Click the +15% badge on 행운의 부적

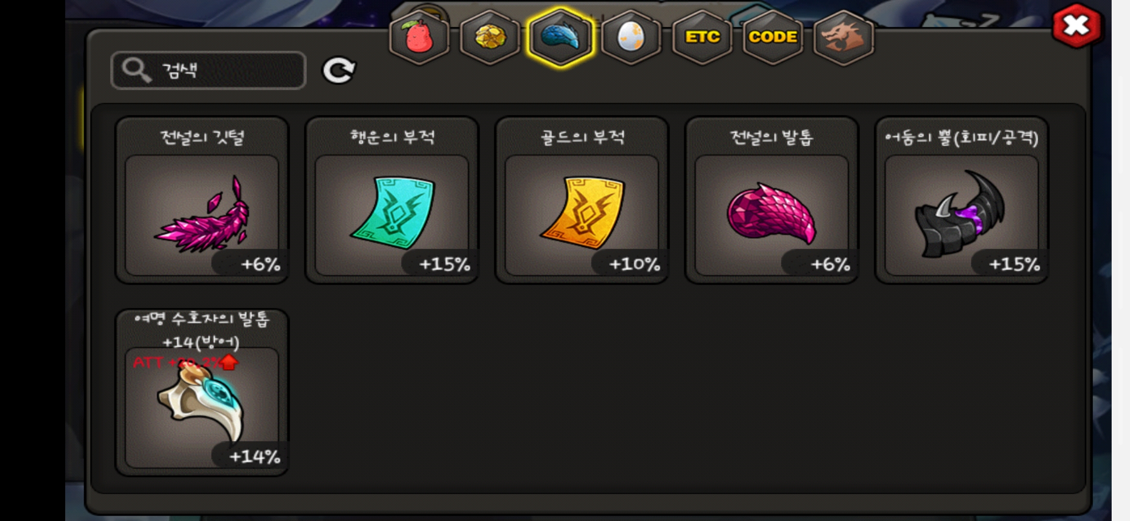click(443, 264)
